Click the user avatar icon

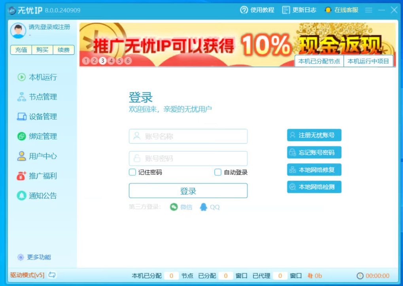point(18,30)
